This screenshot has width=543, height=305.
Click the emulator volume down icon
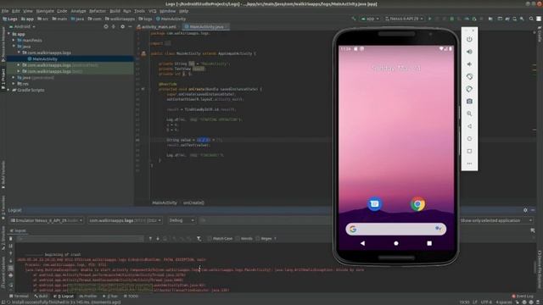pyautogui.click(x=469, y=64)
